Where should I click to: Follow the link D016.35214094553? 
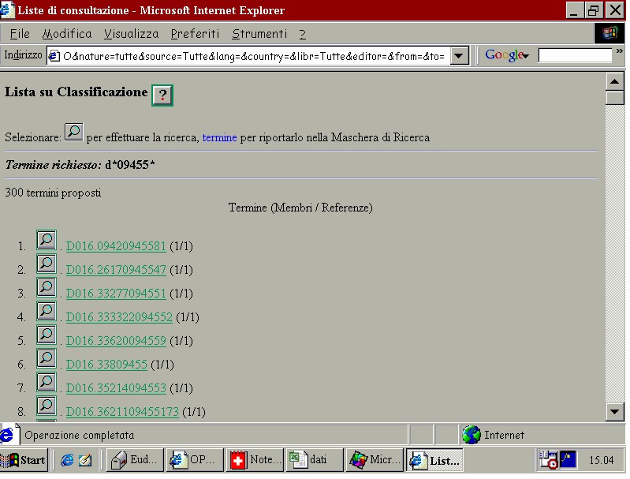(x=116, y=387)
